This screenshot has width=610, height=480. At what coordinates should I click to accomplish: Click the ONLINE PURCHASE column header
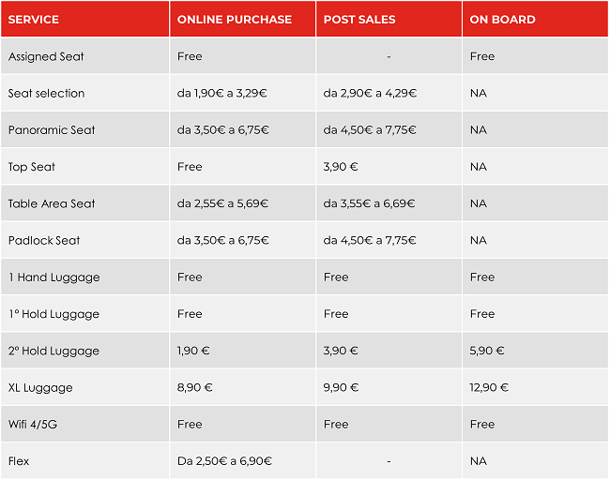234,20
